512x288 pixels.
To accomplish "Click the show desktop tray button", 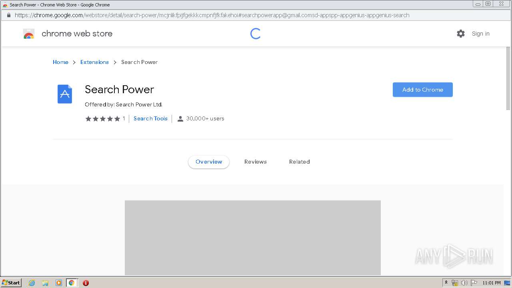I will pyautogui.click(x=508, y=283).
